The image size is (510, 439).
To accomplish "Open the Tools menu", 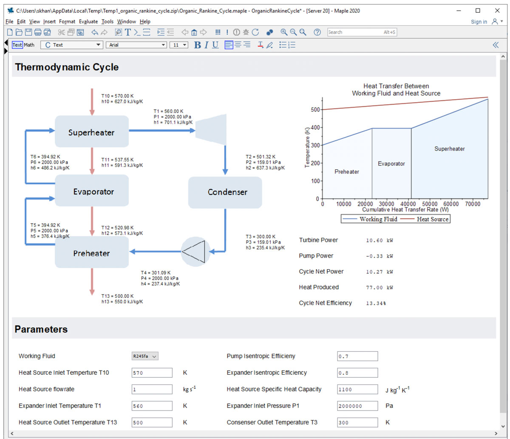I will coord(108,21).
